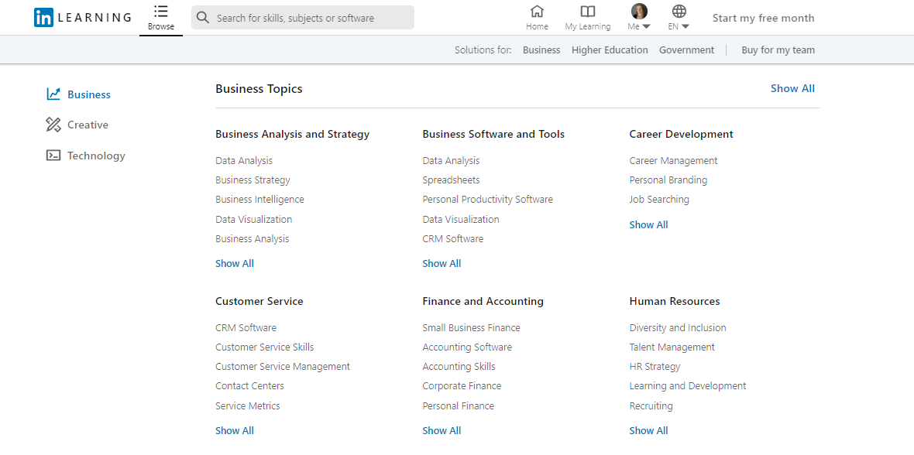Viewport: 914px width, 455px height.
Task: Select the Technology category label
Action: [96, 156]
